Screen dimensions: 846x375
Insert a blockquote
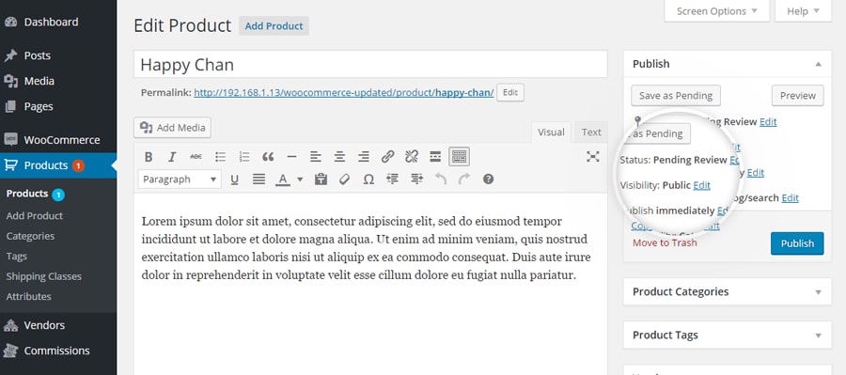point(268,157)
